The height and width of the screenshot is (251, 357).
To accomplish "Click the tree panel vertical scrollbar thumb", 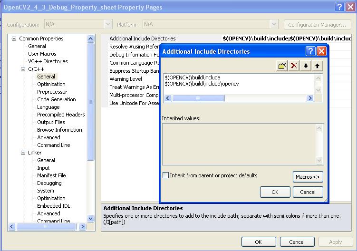I will (90, 102).
